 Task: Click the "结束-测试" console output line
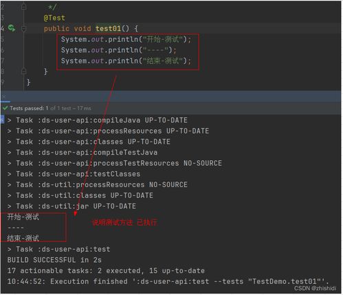click(23, 239)
